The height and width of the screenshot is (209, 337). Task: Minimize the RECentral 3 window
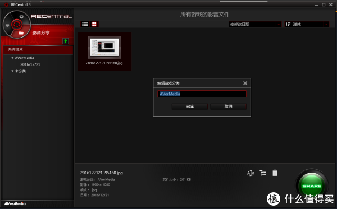tap(316, 4)
